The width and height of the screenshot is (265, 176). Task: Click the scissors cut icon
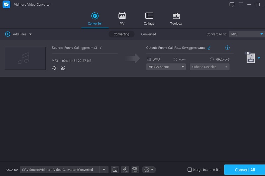[63, 68]
